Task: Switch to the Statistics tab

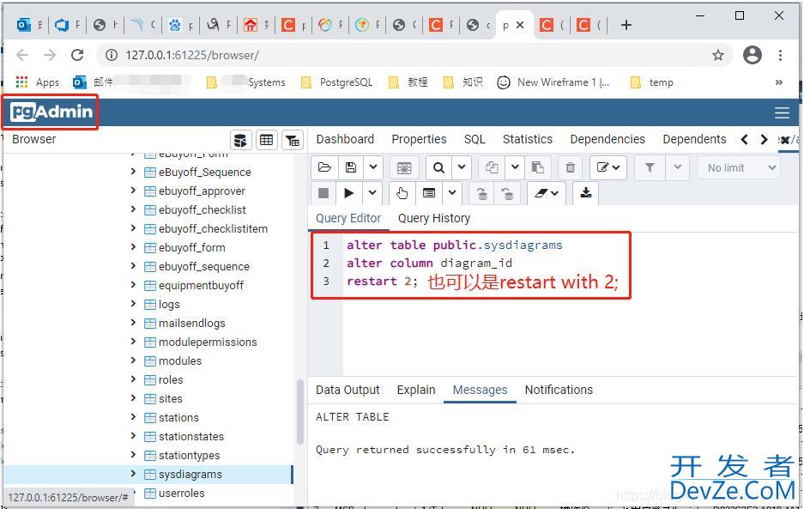Action: click(528, 139)
